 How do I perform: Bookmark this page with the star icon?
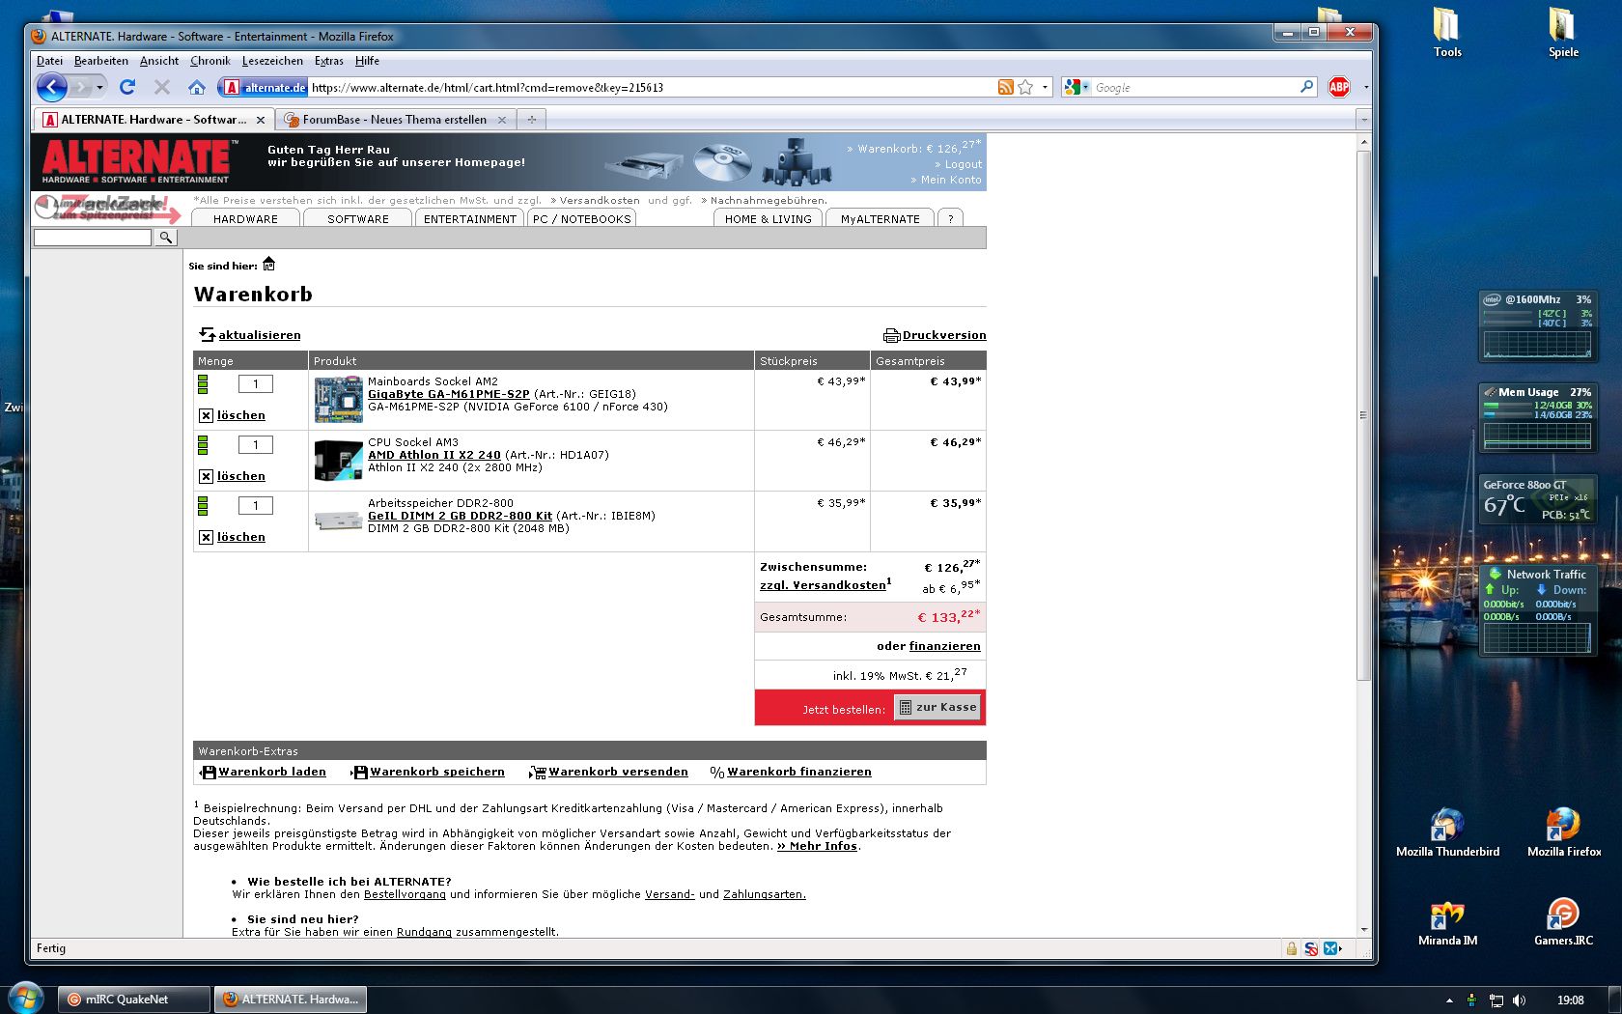click(1025, 87)
